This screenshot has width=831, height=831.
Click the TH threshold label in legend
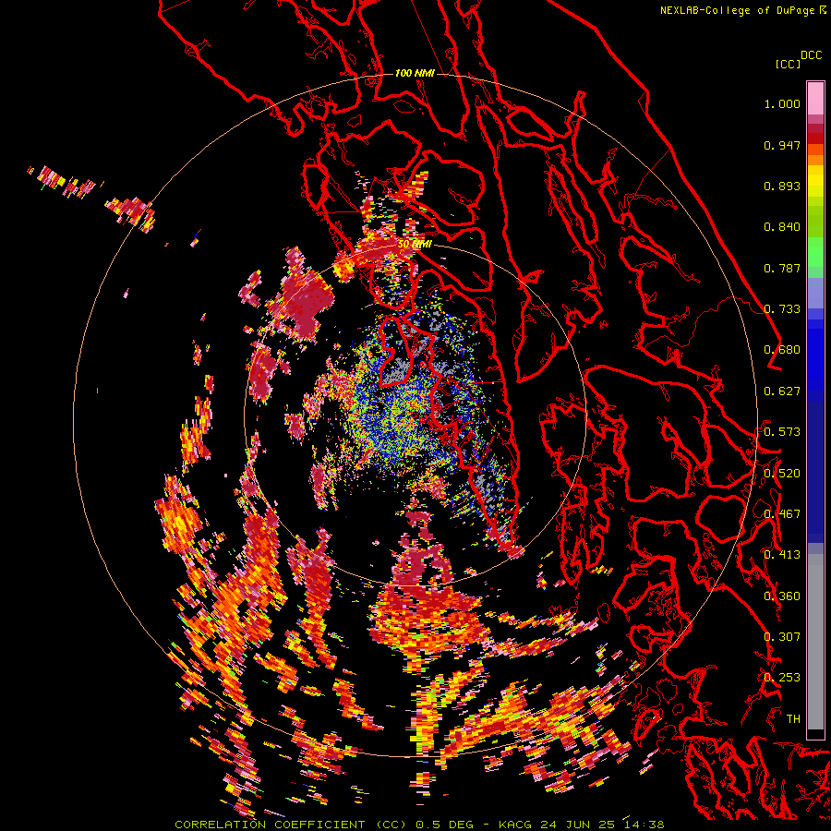[x=793, y=718]
